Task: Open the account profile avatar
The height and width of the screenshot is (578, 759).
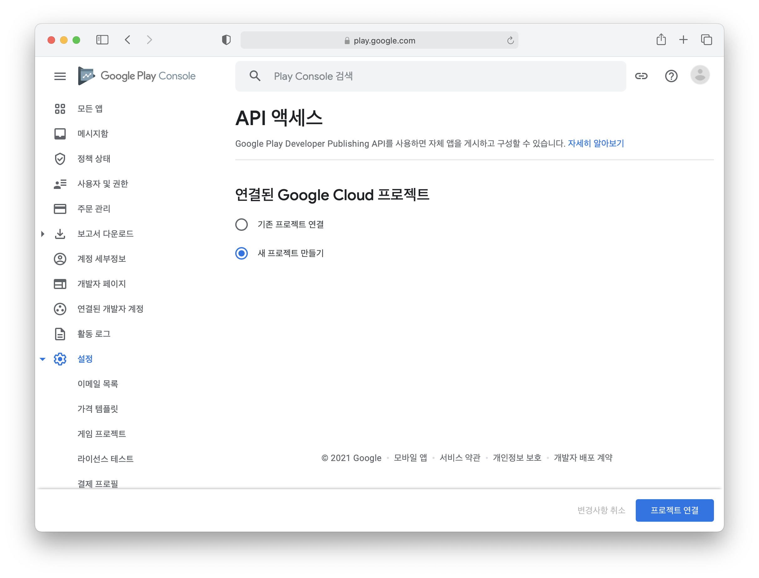Action: [x=700, y=75]
